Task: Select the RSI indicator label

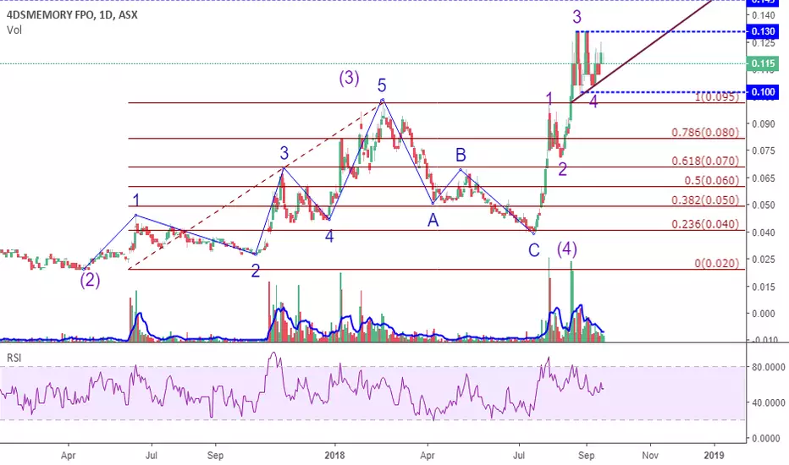Action: pyautogui.click(x=14, y=358)
